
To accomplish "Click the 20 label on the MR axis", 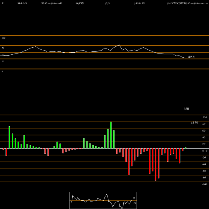I will [x=204, y=144].
